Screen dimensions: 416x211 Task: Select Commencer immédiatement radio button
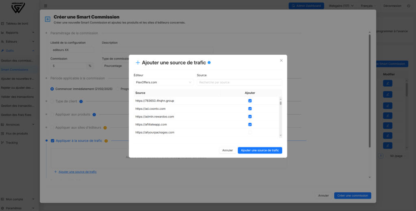coord(52,89)
